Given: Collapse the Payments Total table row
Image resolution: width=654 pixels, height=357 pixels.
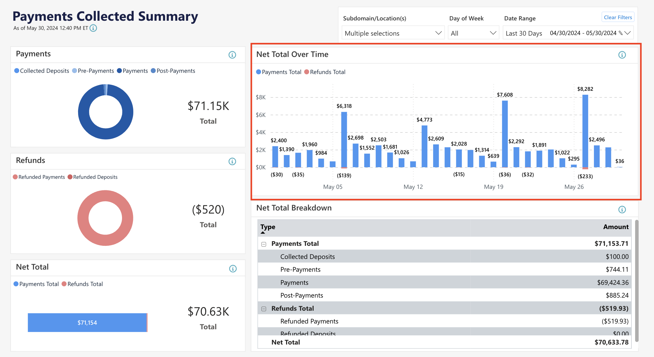Looking at the screenshot, I should (263, 244).
